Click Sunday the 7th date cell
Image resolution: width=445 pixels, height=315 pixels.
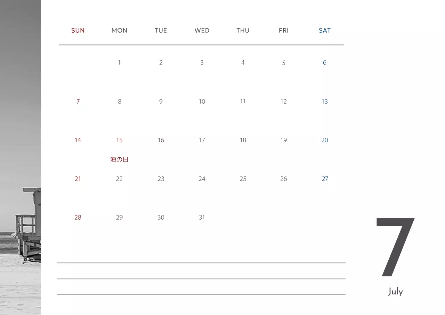tap(78, 102)
